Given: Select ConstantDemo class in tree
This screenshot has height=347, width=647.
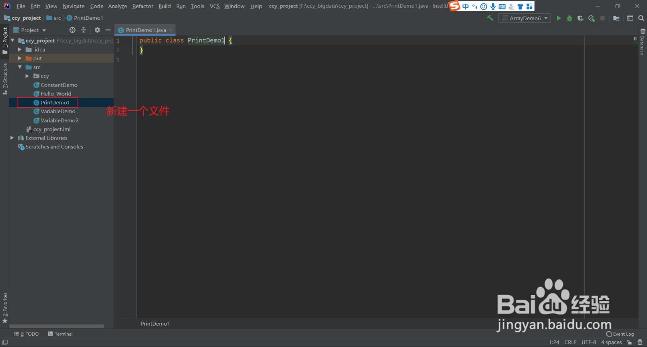Looking at the screenshot, I should click(x=59, y=85).
